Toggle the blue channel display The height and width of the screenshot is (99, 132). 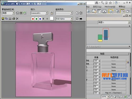point(40,19)
